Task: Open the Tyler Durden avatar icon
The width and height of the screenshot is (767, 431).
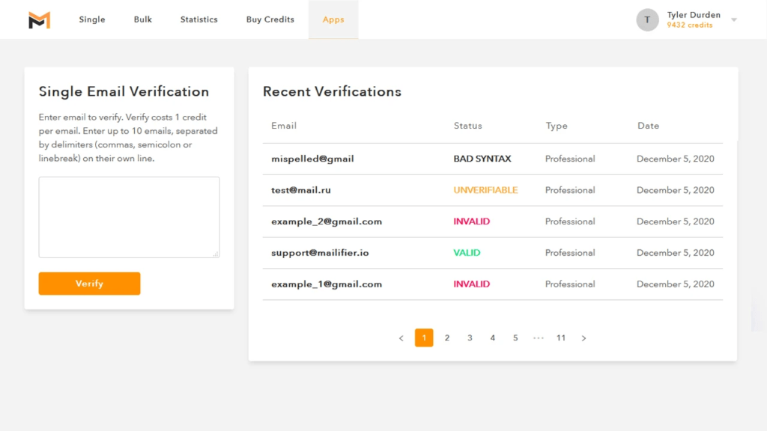Action: [647, 19]
